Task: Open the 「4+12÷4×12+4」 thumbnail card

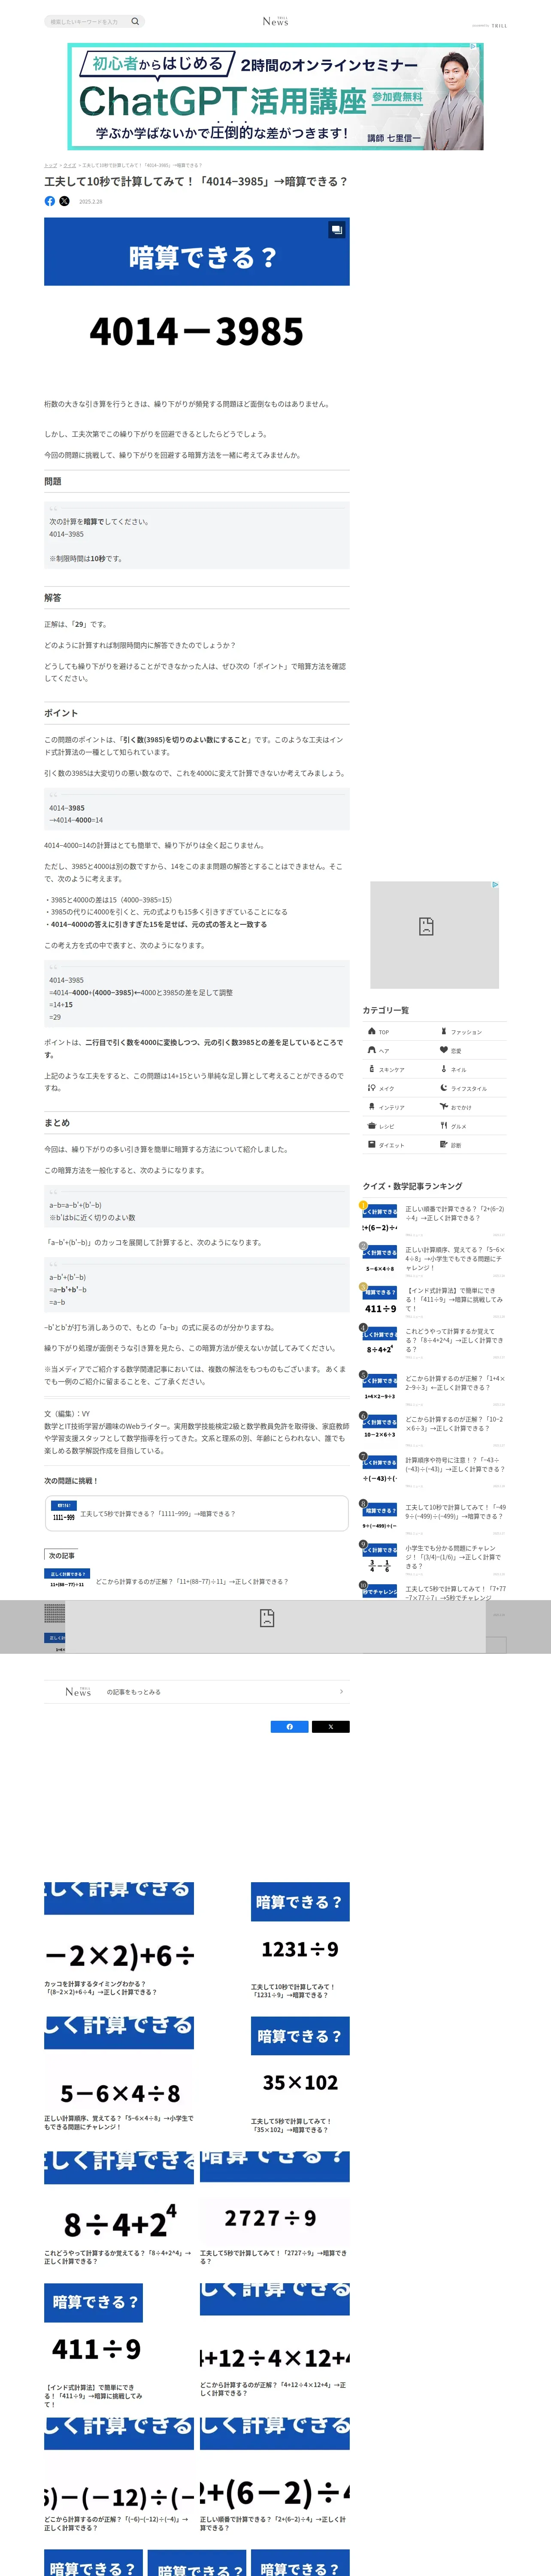Action: (x=274, y=2340)
